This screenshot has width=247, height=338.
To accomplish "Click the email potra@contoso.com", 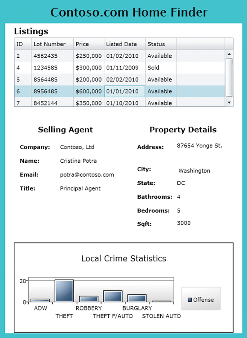I will coord(87,174).
